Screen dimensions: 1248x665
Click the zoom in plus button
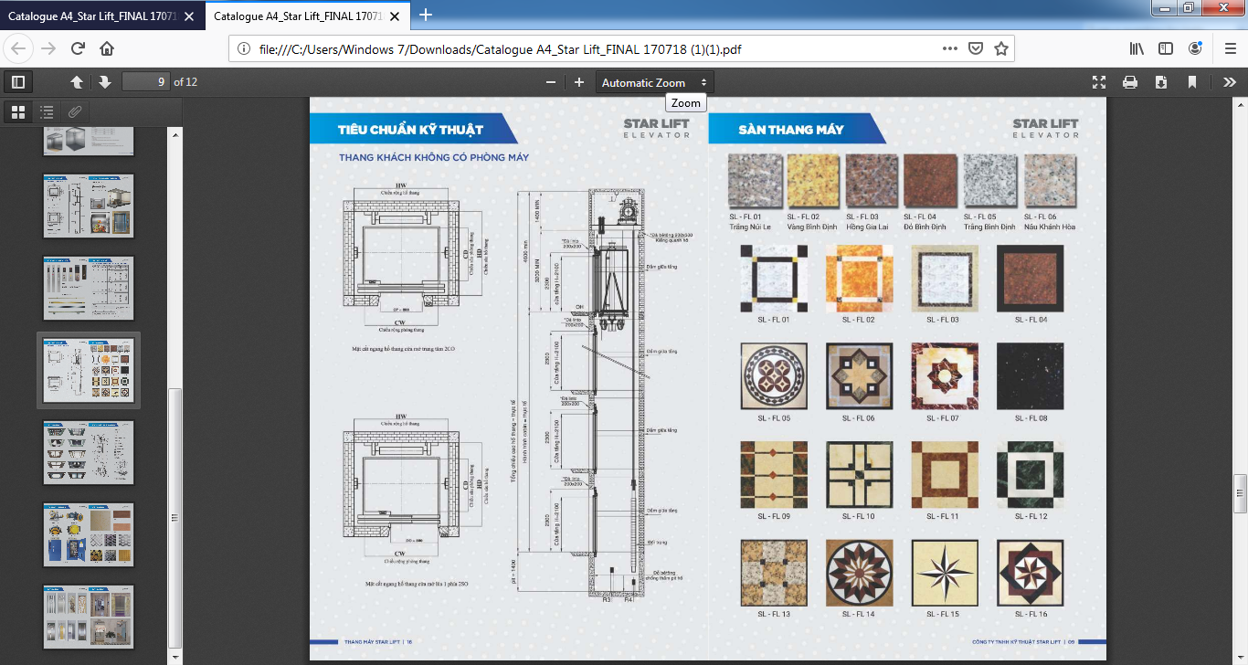coord(579,82)
